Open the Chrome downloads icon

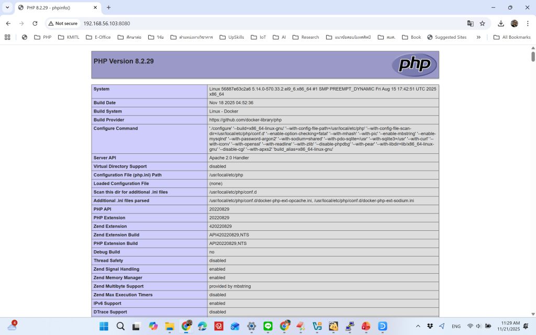pos(501,24)
